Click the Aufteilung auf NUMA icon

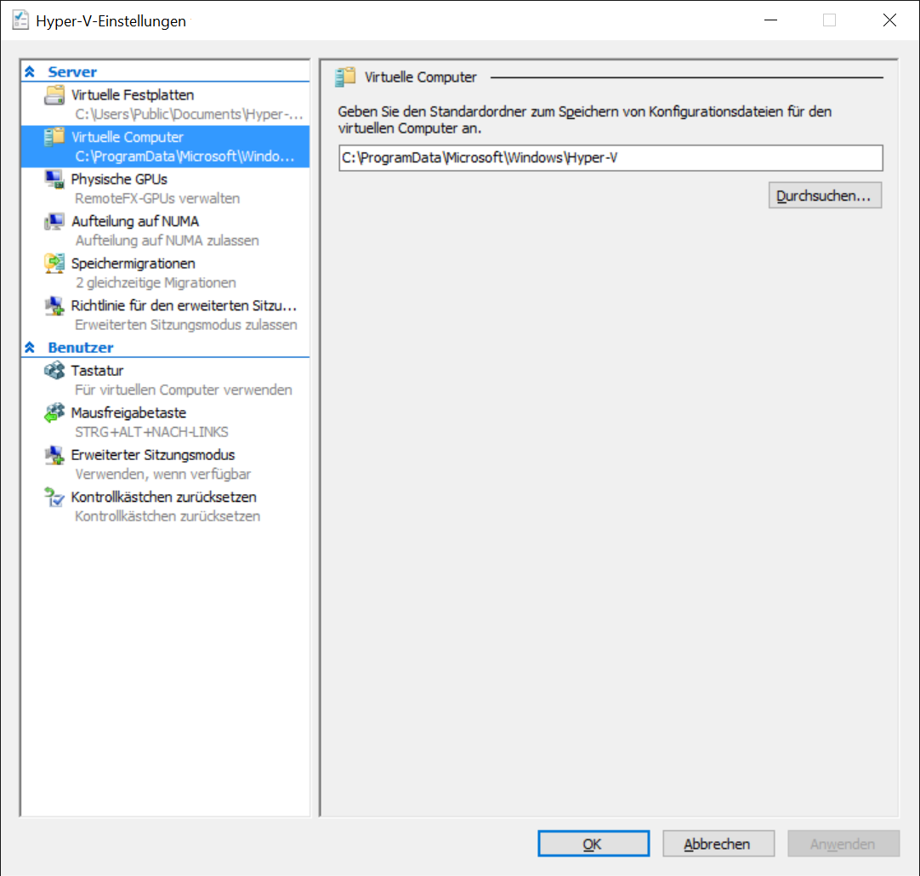tap(54, 222)
